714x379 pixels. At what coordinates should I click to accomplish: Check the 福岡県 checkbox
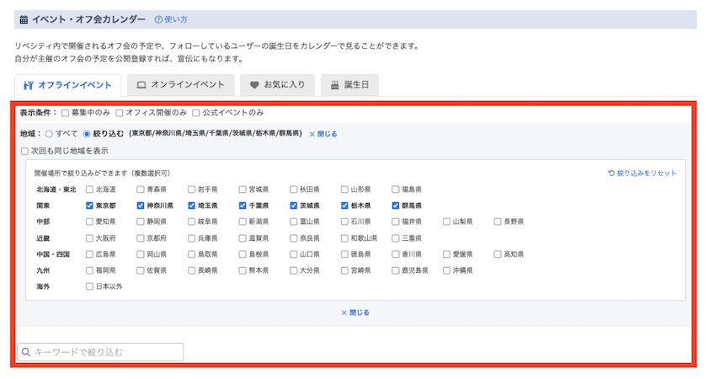pos(89,270)
